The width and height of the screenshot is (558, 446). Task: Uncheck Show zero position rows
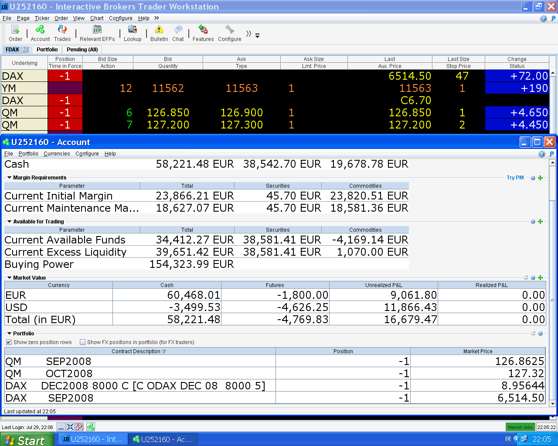coord(9,342)
